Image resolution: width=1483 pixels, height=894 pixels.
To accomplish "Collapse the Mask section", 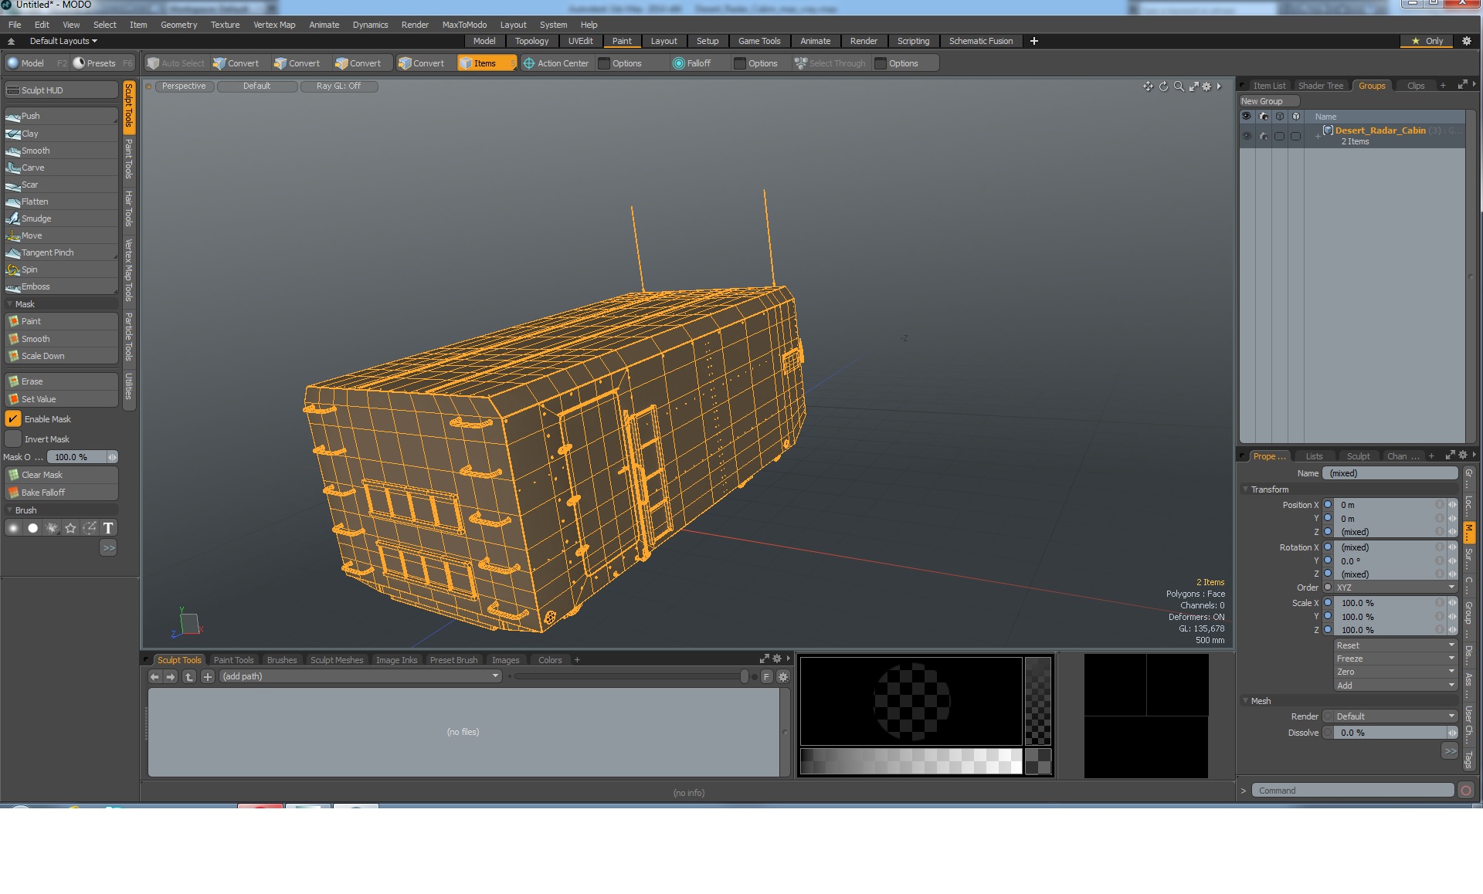I will coord(10,304).
